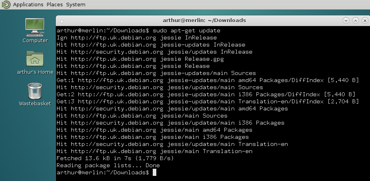Click the 'jessie/main Translation-en' line
370x181 pixels.
(154, 151)
